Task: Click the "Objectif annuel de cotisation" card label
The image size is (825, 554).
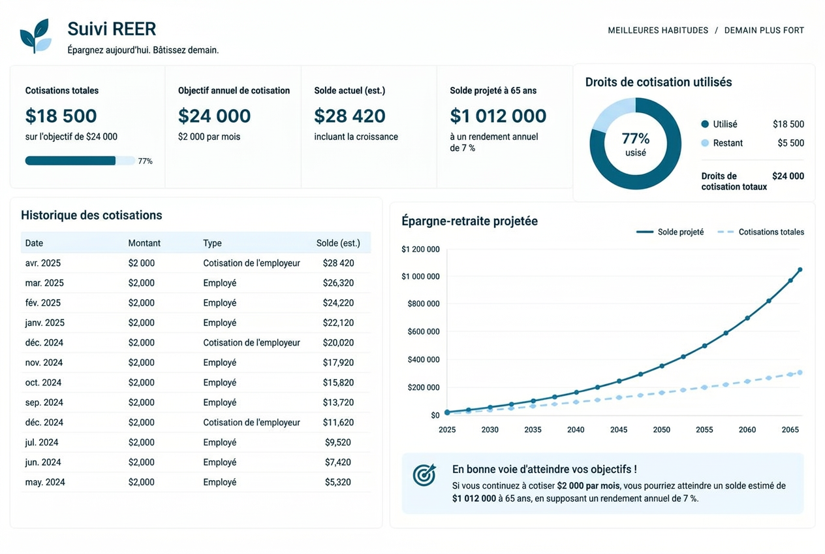Action: tap(234, 91)
